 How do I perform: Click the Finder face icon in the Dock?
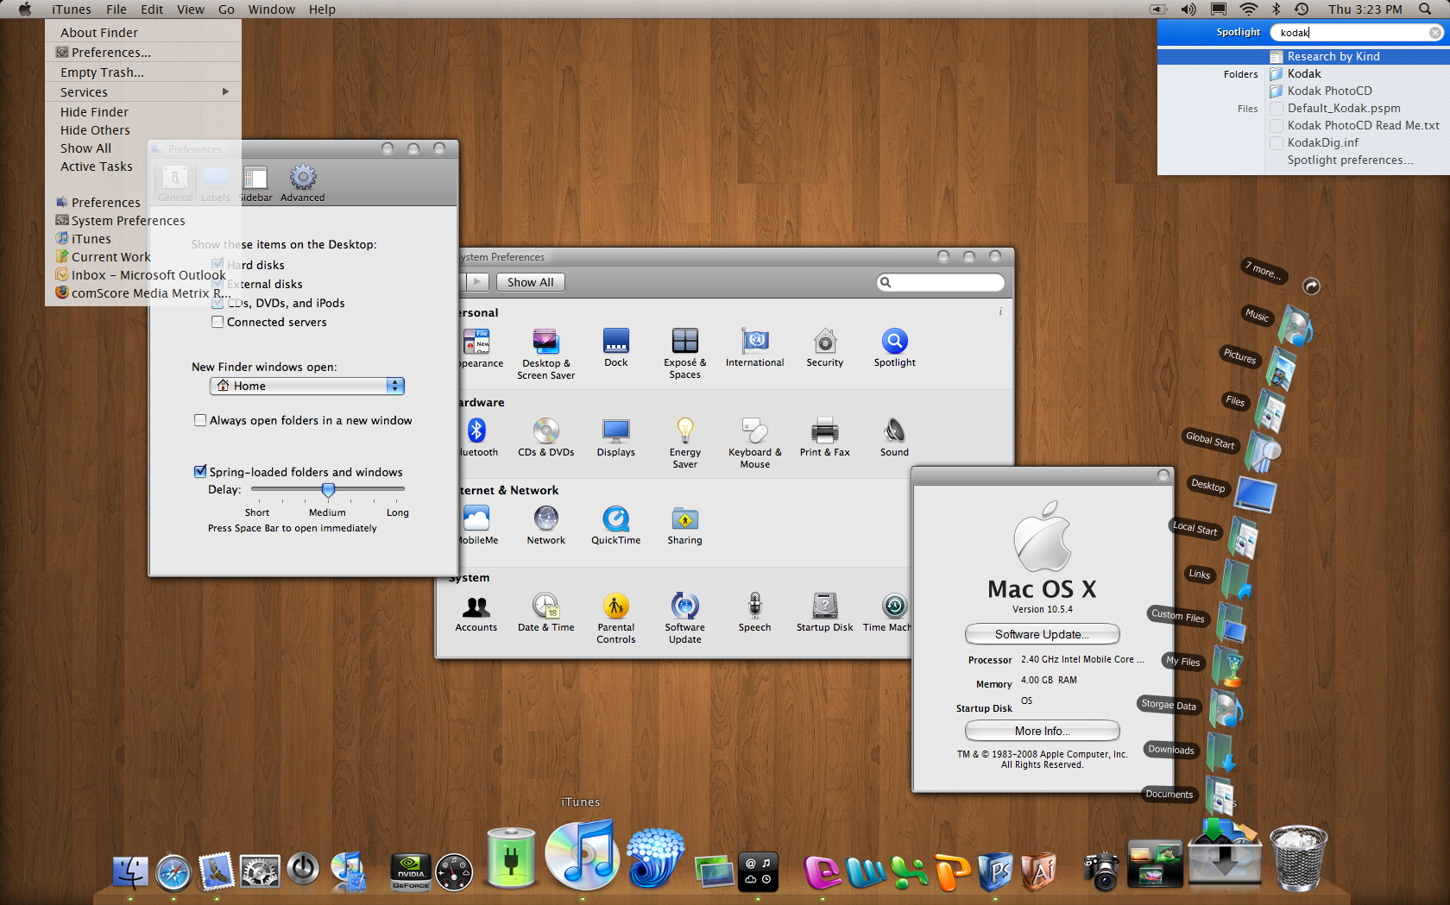[x=130, y=872]
